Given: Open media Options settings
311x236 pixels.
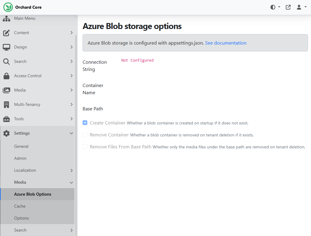Looking at the screenshot, I should click(21, 218).
